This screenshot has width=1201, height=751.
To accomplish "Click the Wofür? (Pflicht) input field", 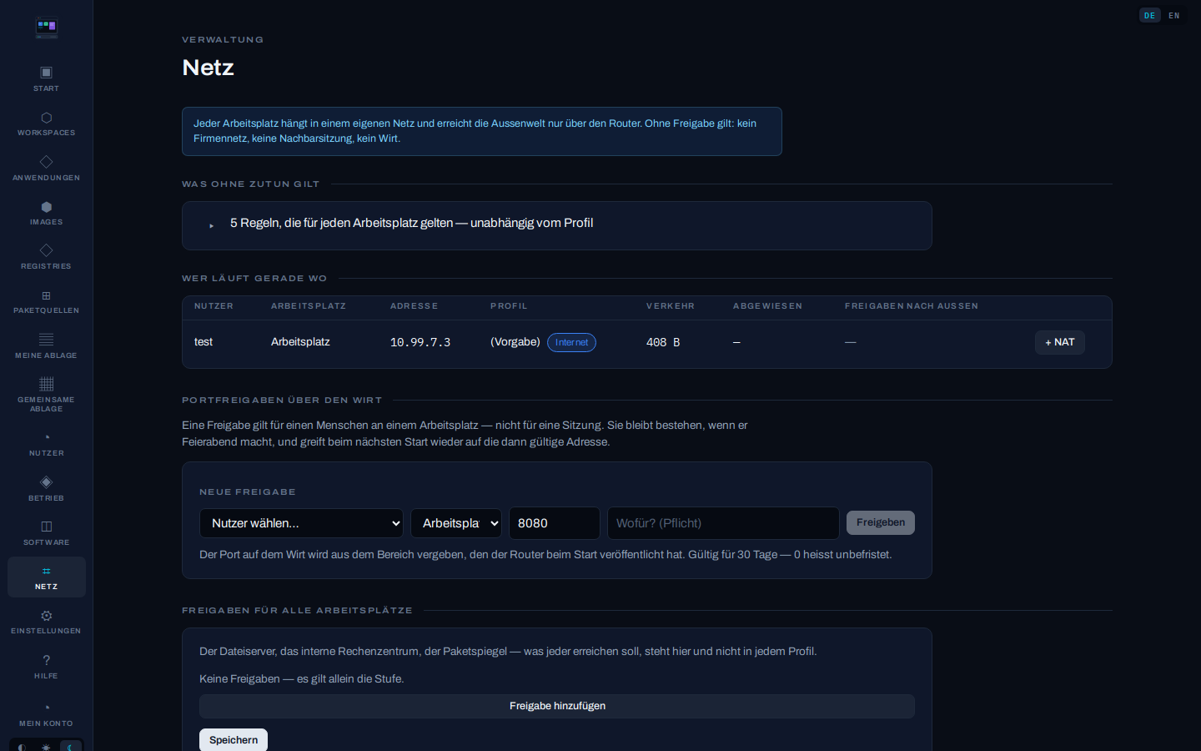I will [723, 523].
